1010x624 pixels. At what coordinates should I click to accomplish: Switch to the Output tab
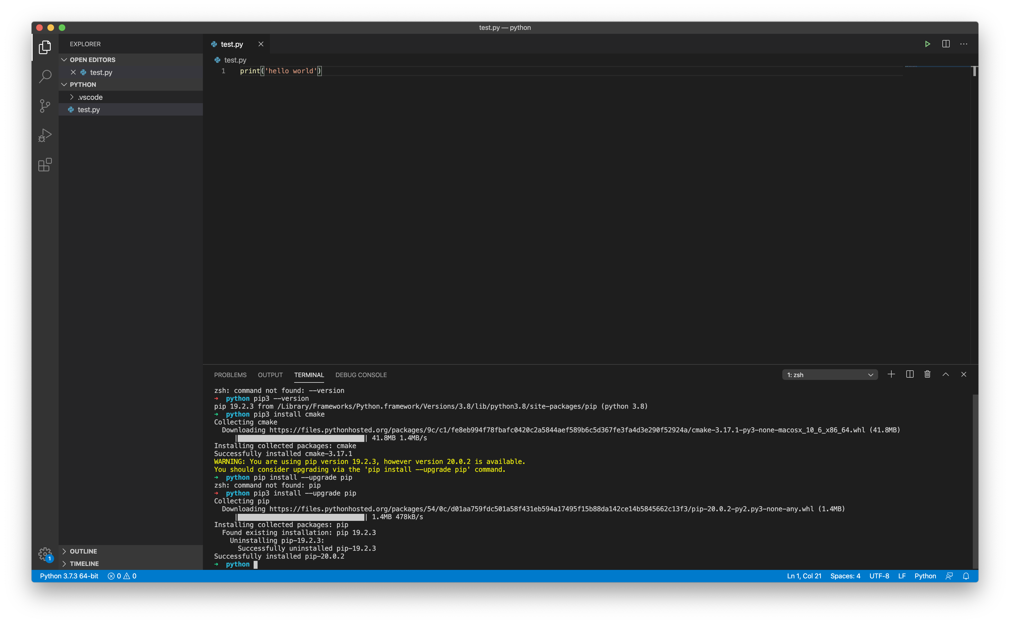(x=270, y=375)
